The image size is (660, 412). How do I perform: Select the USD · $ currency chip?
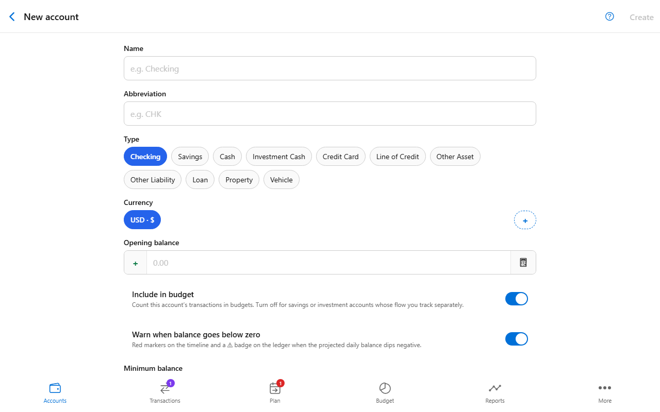click(142, 220)
